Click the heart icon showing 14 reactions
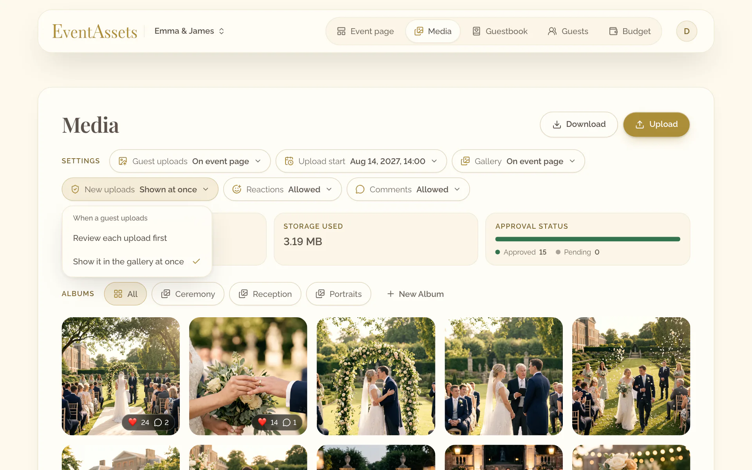The width and height of the screenshot is (752, 470). pos(262,422)
